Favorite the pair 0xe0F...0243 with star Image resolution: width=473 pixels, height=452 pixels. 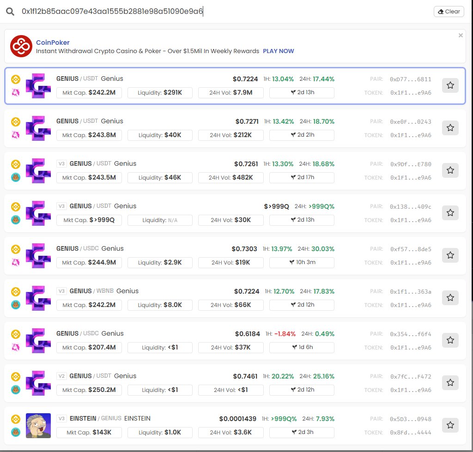tap(450, 128)
